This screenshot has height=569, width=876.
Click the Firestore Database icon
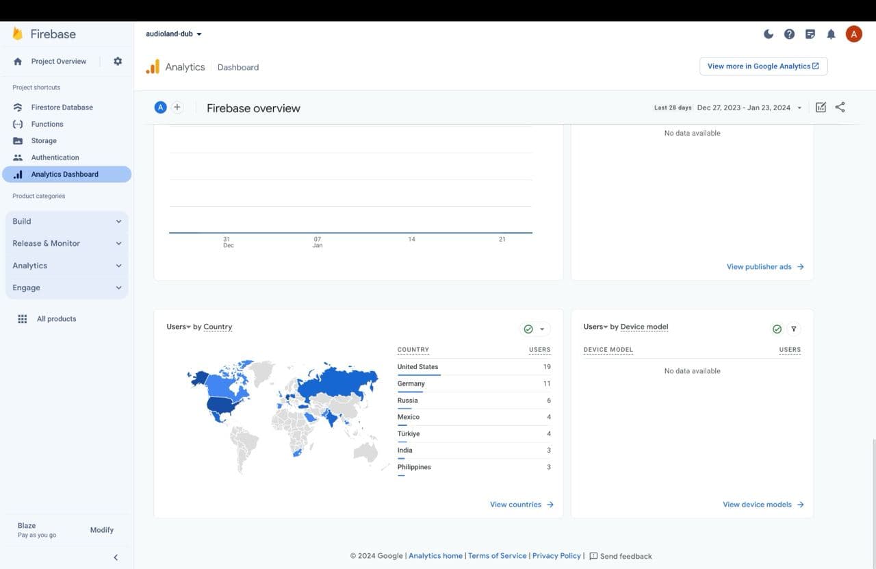(x=18, y=108)
